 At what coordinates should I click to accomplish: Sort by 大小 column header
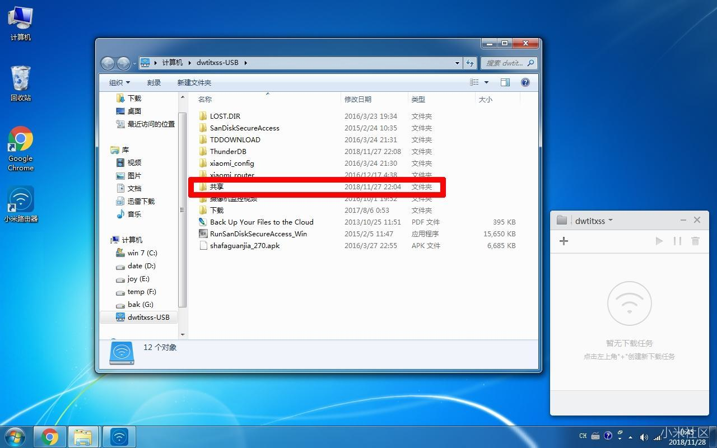486,99
